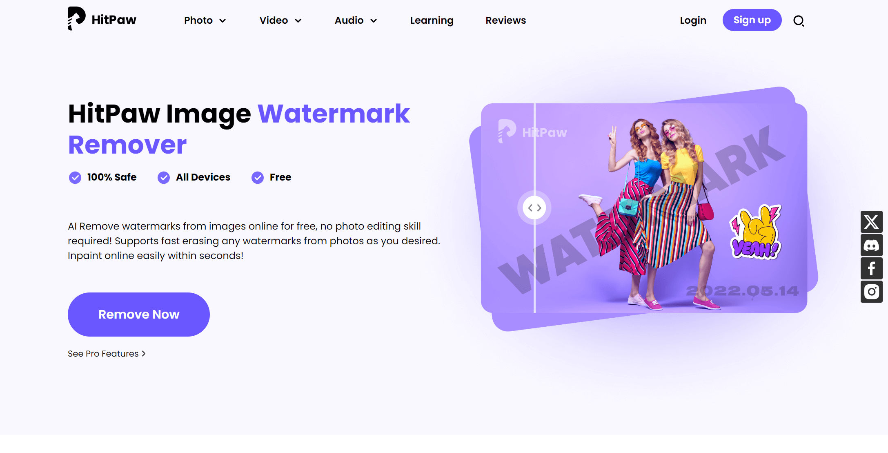Viewport: 888px width, 453px height.
Task: Expand the Audio dropdown menu
Action: [356, 20]
